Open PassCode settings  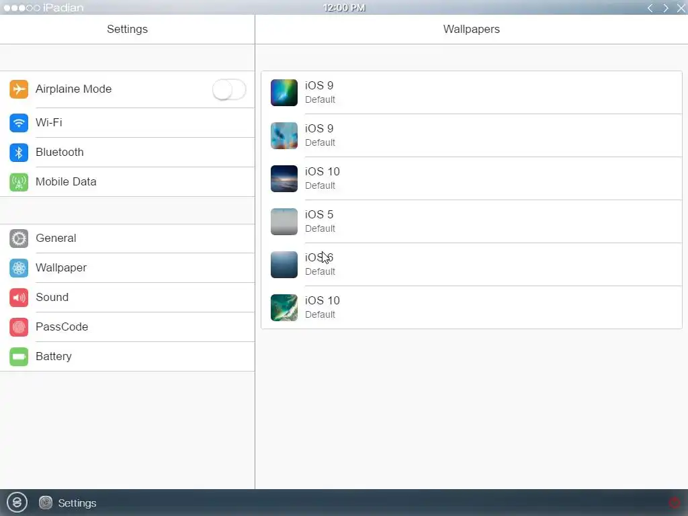coord(127,327)
